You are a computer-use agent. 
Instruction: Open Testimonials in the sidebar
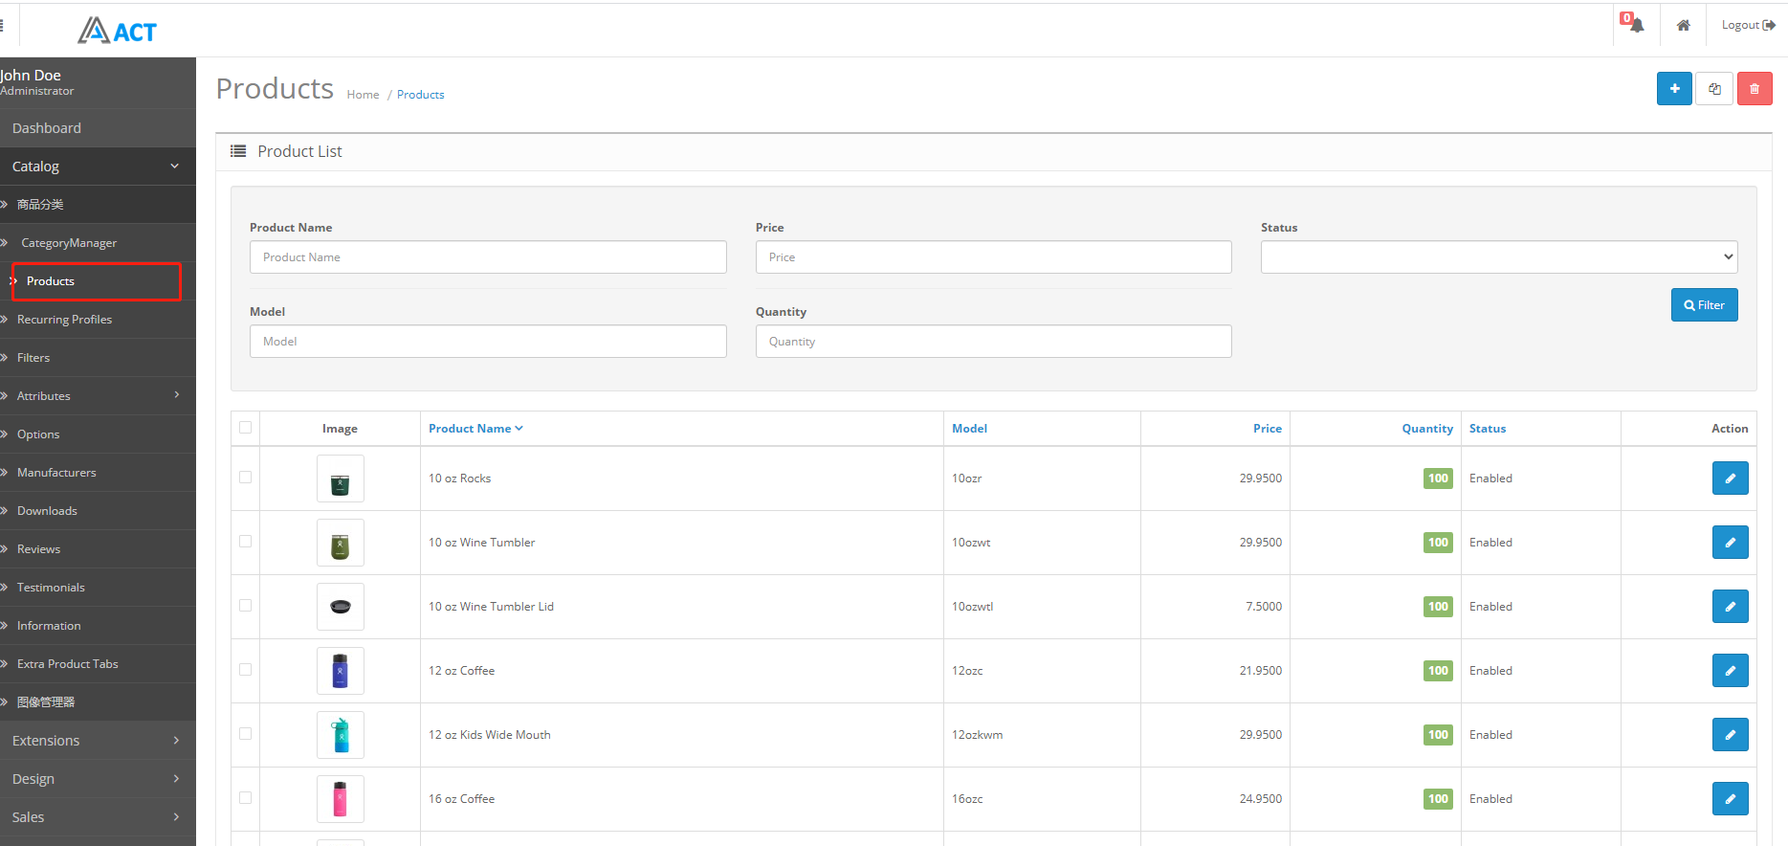click(x=98, y=588)
